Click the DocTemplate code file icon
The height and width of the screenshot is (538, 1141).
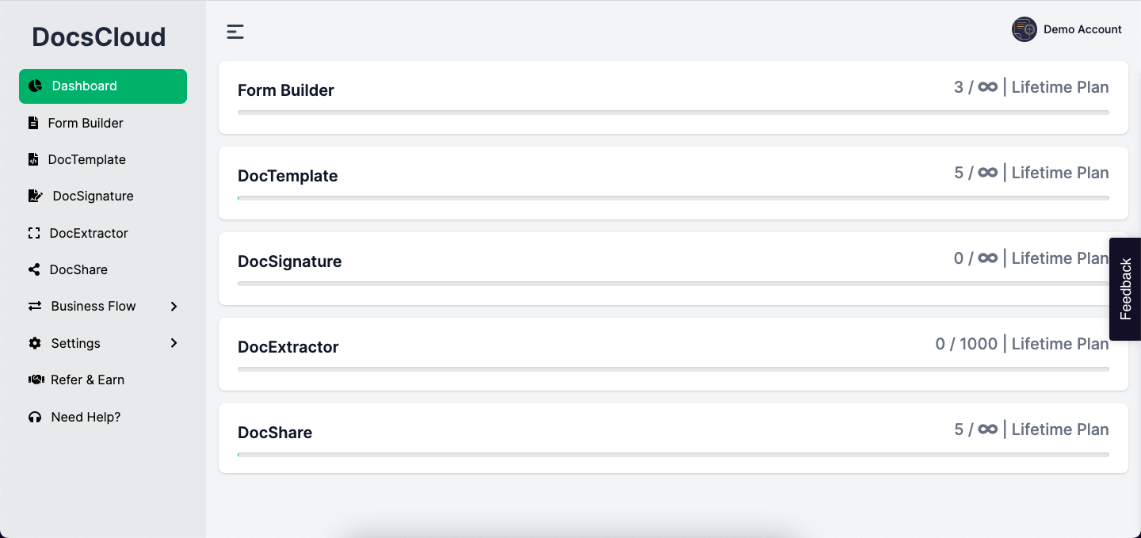(x=32, y=159)
